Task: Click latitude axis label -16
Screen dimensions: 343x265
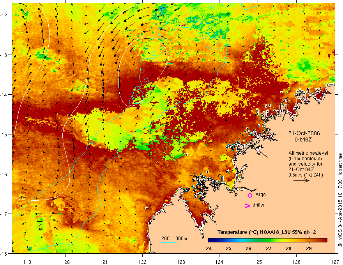Action: point(3,174)
